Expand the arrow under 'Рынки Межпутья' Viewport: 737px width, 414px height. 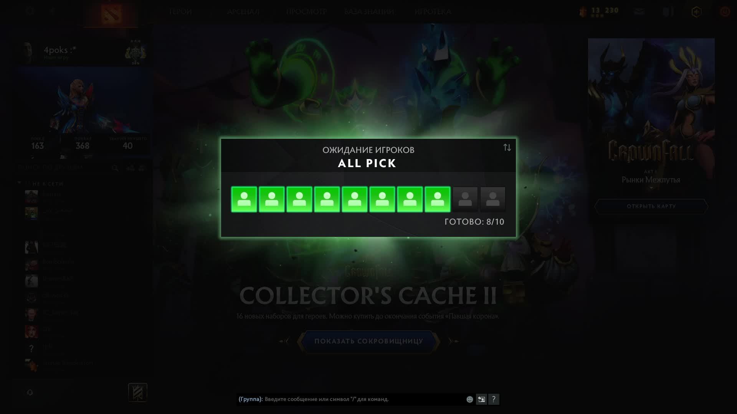click(651, 188)
